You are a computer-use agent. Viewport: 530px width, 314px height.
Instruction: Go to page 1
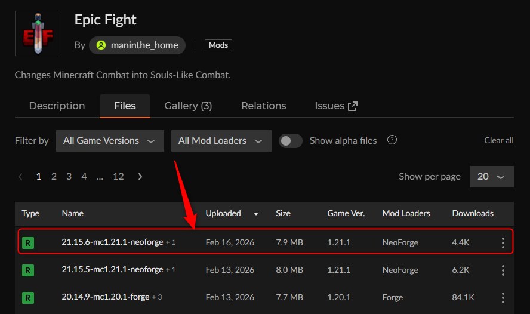[x=39, y=177]
